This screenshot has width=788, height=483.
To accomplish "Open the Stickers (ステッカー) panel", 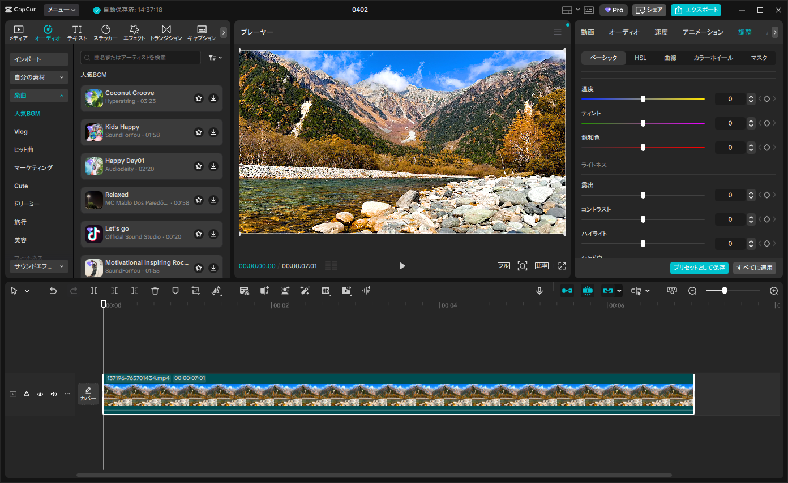I will point(105,33).
